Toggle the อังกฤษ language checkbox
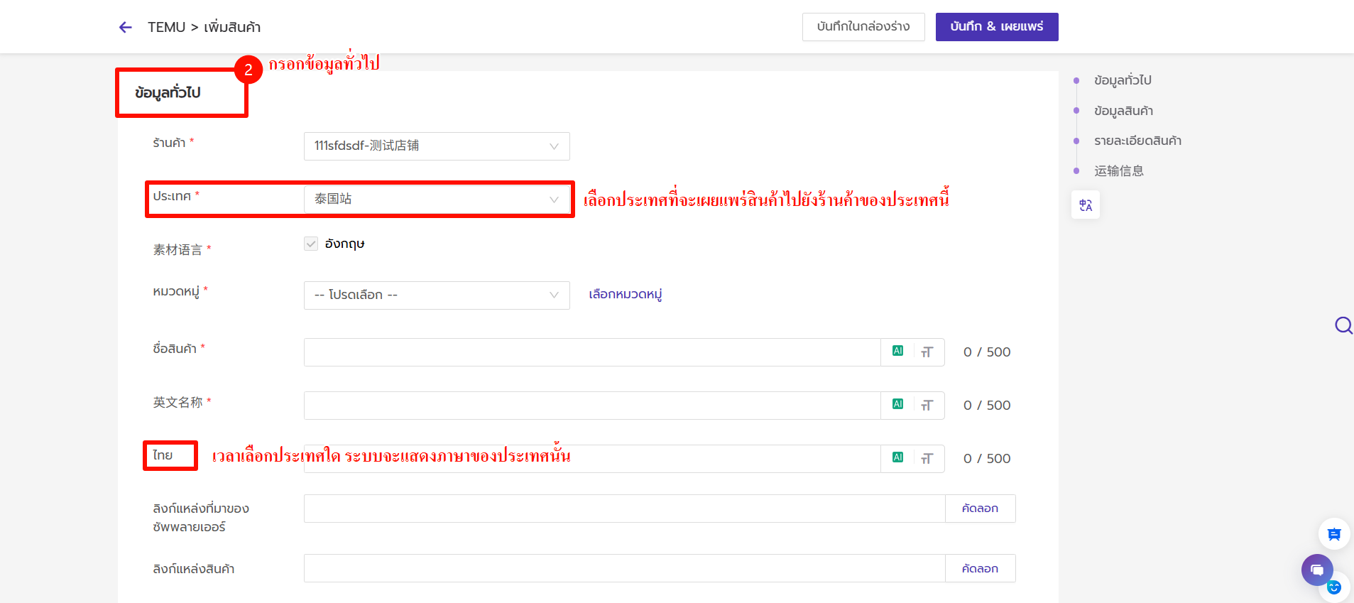The height and width of the screenshot is (603, 1354). 311,244
